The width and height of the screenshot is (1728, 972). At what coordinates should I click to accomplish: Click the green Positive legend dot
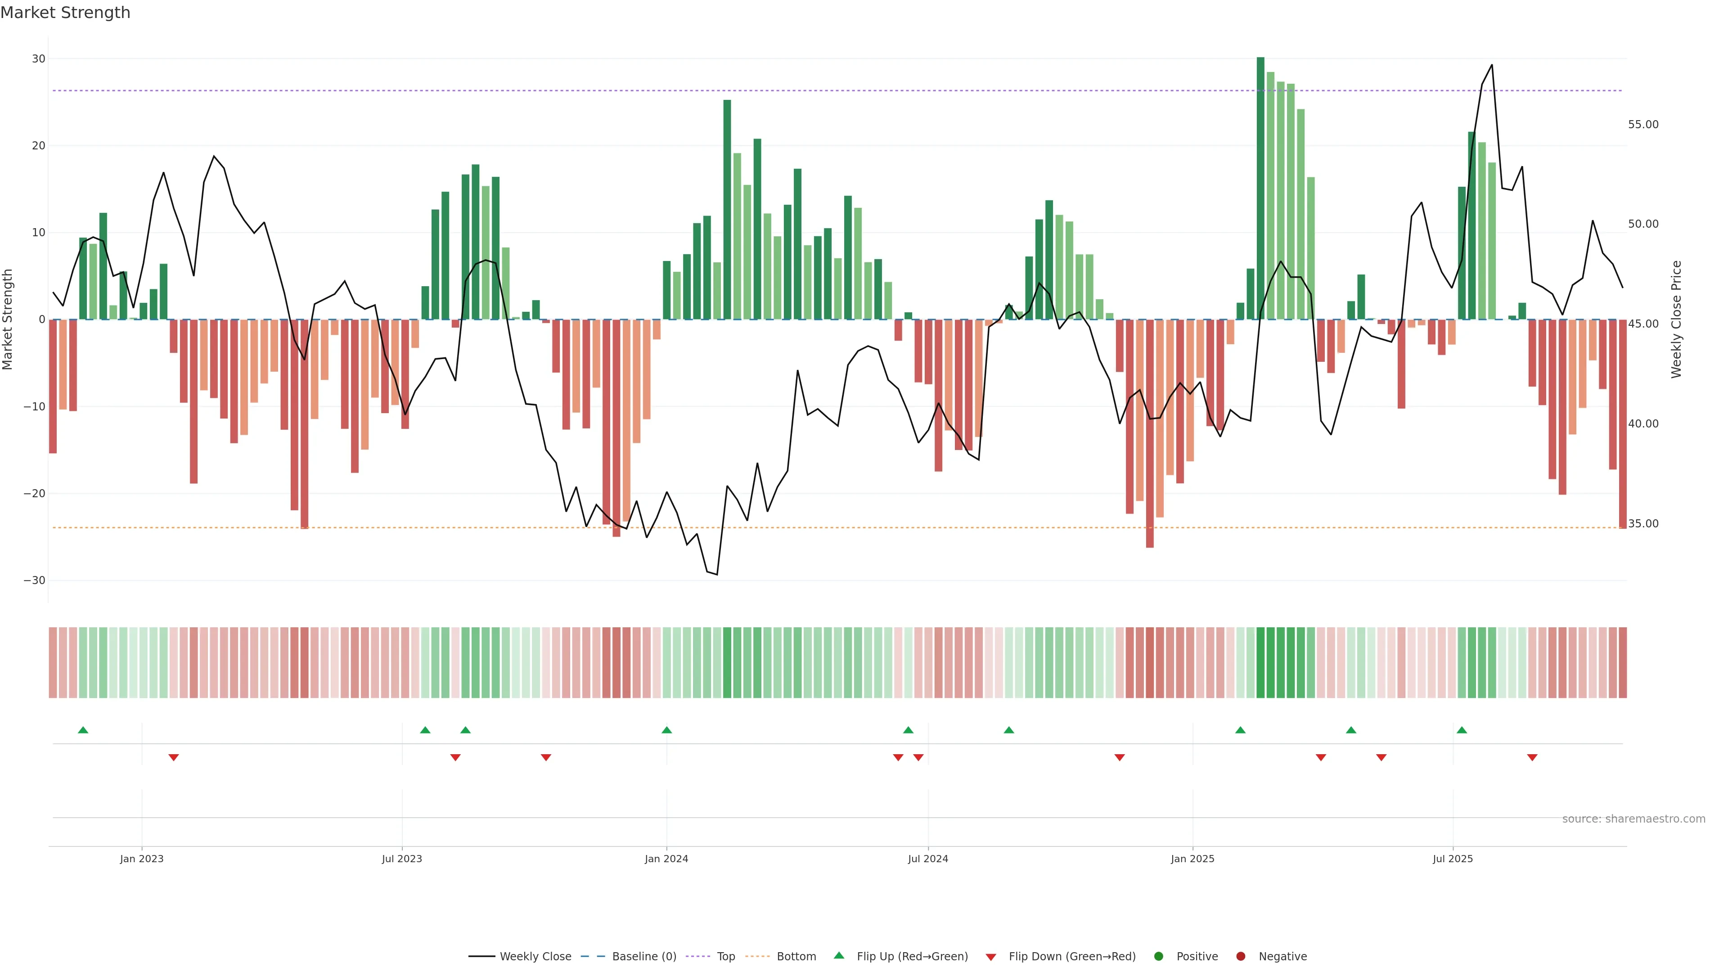pyautogui.click(x=1158, y=957)
